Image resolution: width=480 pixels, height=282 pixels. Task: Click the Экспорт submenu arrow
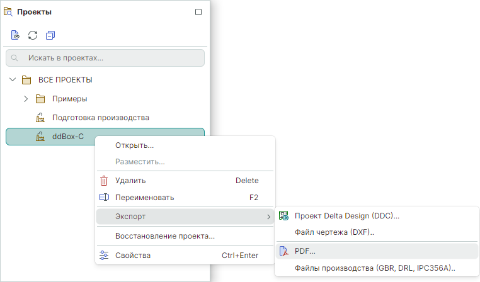coord(268,217)
